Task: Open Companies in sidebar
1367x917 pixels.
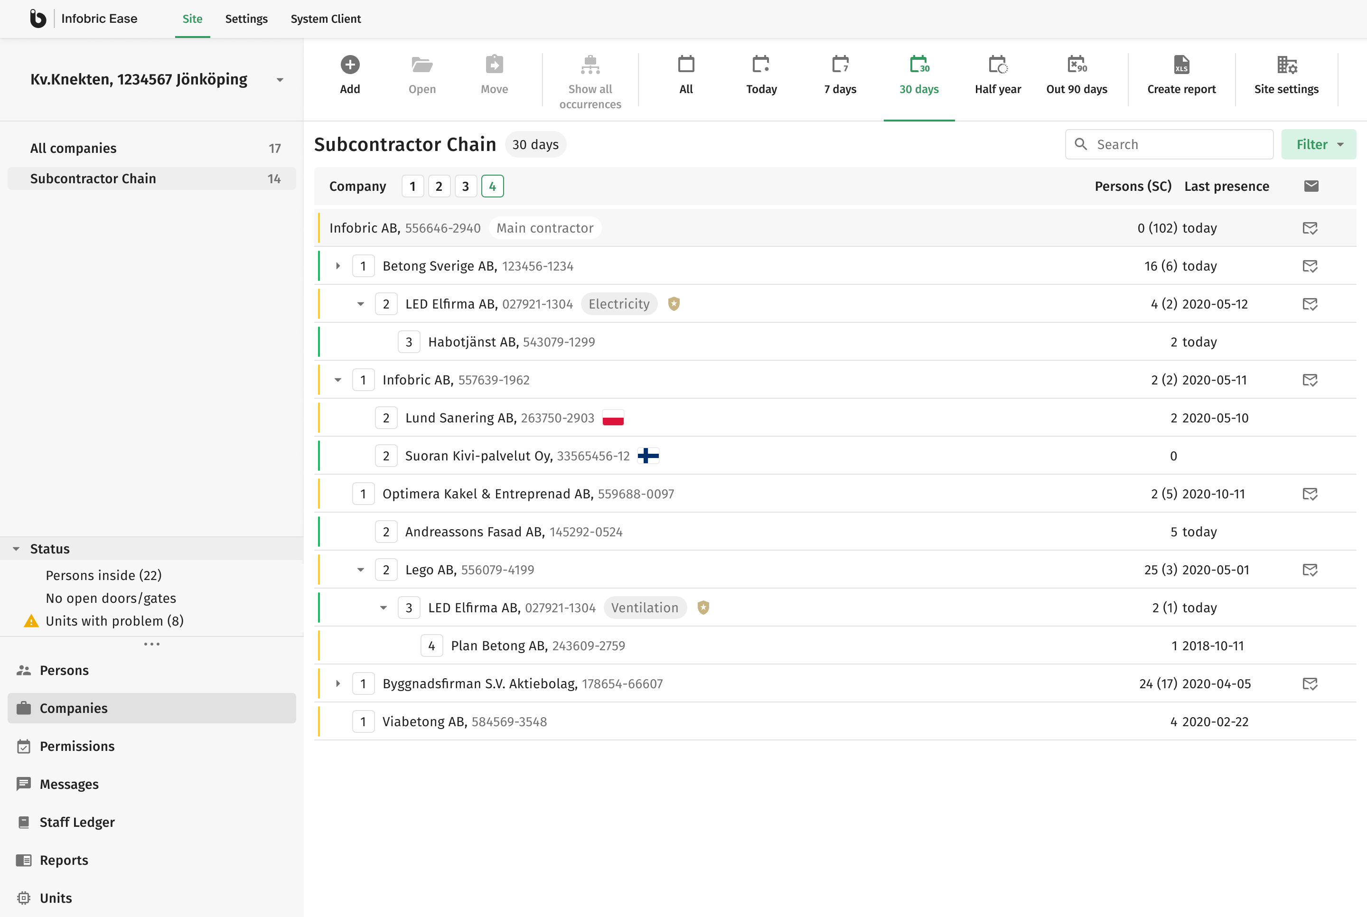Action: (151, 708)
